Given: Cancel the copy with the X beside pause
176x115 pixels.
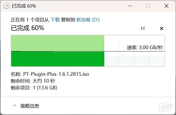Looking at the screenshot, I should pos(161,28).
